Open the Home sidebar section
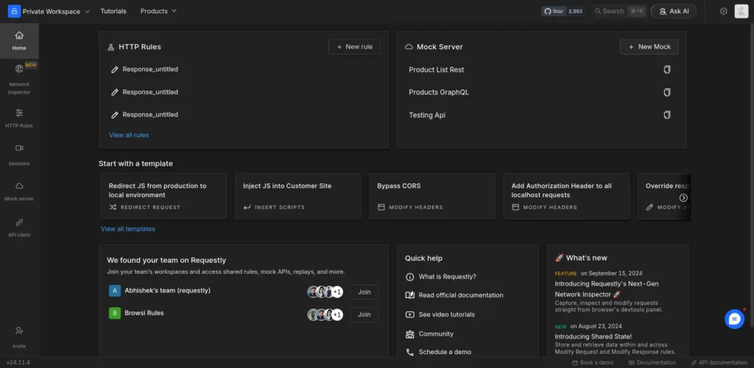754x368 pixels. [19, 40]
